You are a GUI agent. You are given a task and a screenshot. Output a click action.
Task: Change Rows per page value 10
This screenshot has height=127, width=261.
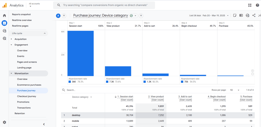(235, 90)
